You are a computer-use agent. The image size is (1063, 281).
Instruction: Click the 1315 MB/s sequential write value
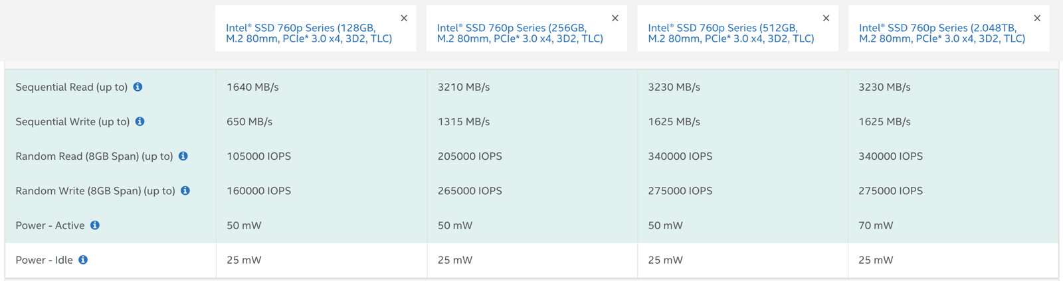[463, 122]
